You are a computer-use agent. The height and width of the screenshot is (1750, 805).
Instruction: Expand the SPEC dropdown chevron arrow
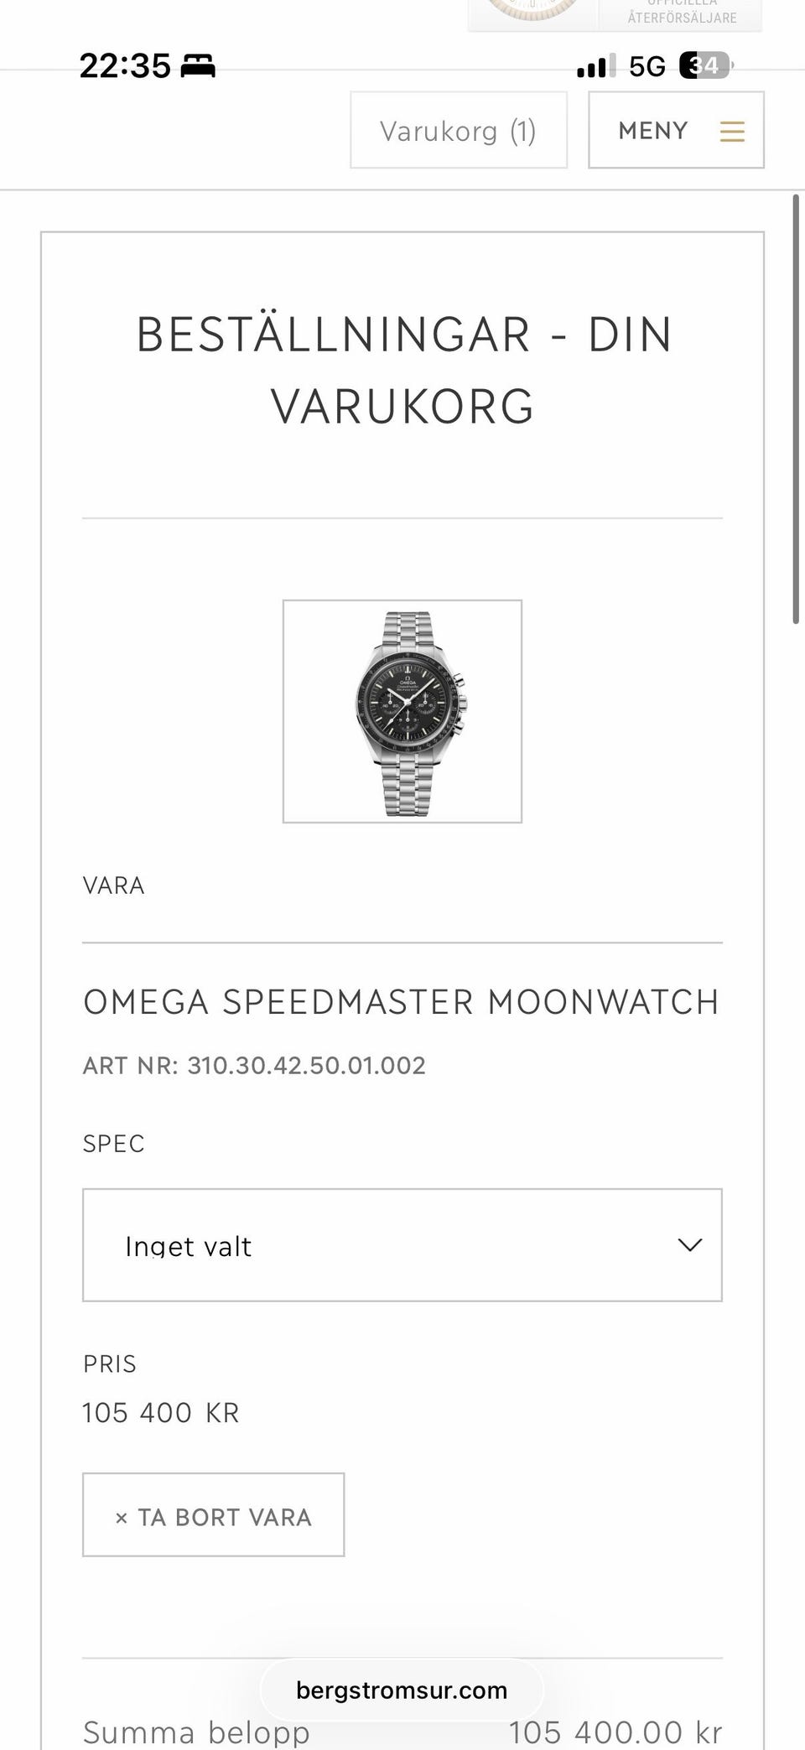click(689, 1245)
